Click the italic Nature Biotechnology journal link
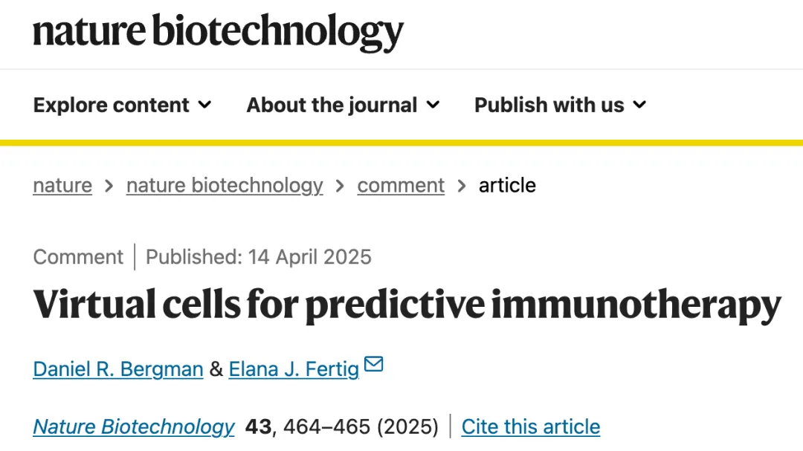The image size is (803, 451). click(134, 427)
